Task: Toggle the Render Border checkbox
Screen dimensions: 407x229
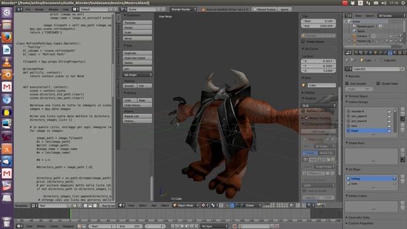Action: [303, 41]
